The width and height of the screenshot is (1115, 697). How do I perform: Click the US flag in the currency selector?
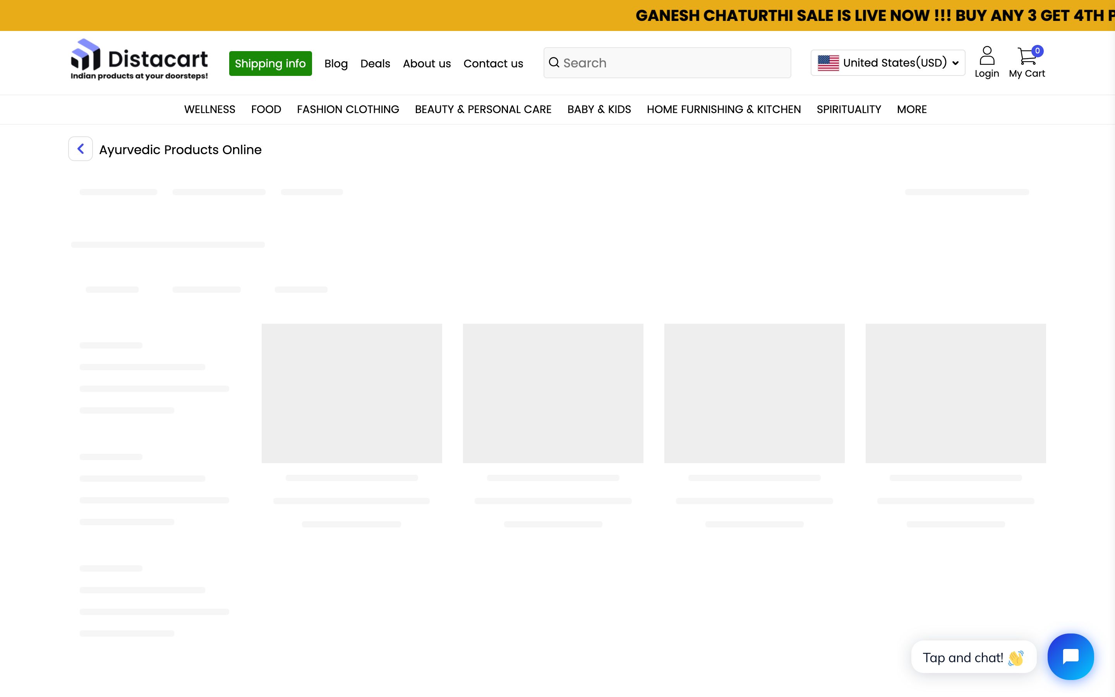pos(828,62)
